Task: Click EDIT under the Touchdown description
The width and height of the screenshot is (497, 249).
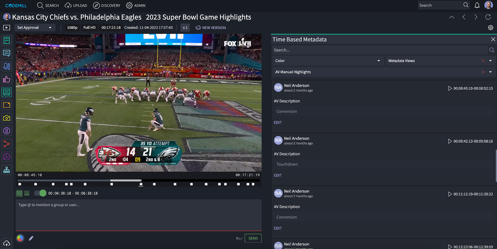Action: (278, 175)
